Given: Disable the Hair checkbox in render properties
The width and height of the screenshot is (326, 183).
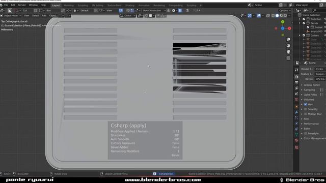Looking at the screenshot, I should (x=306, y=104).
